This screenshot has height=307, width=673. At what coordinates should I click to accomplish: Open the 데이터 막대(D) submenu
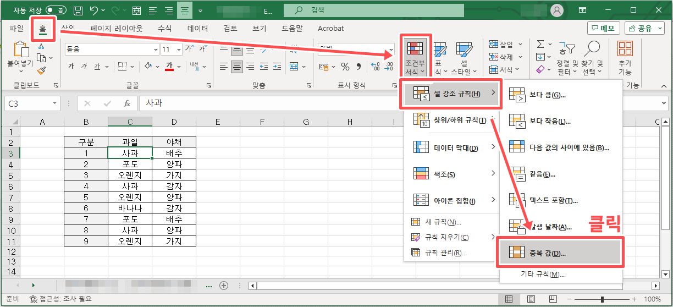(452, 148)
